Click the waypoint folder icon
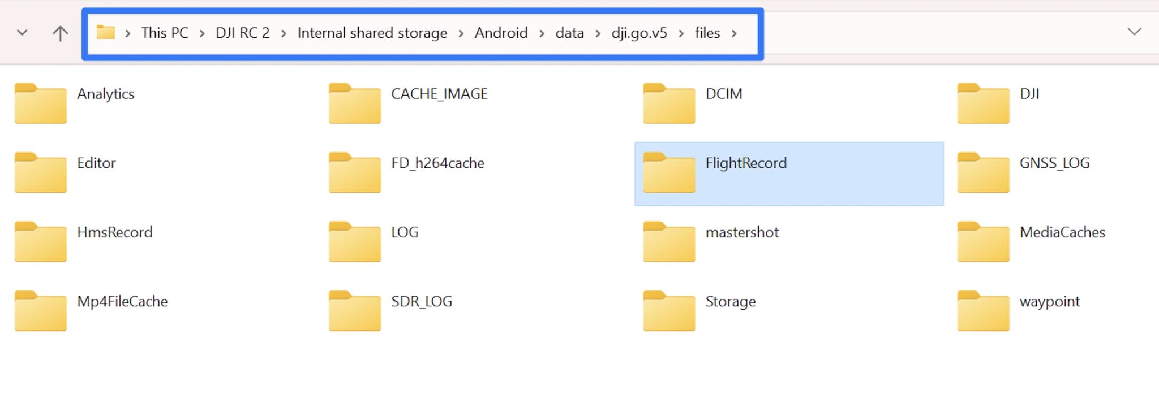This screenshot has height=395, width=1159. click(983, 311)
